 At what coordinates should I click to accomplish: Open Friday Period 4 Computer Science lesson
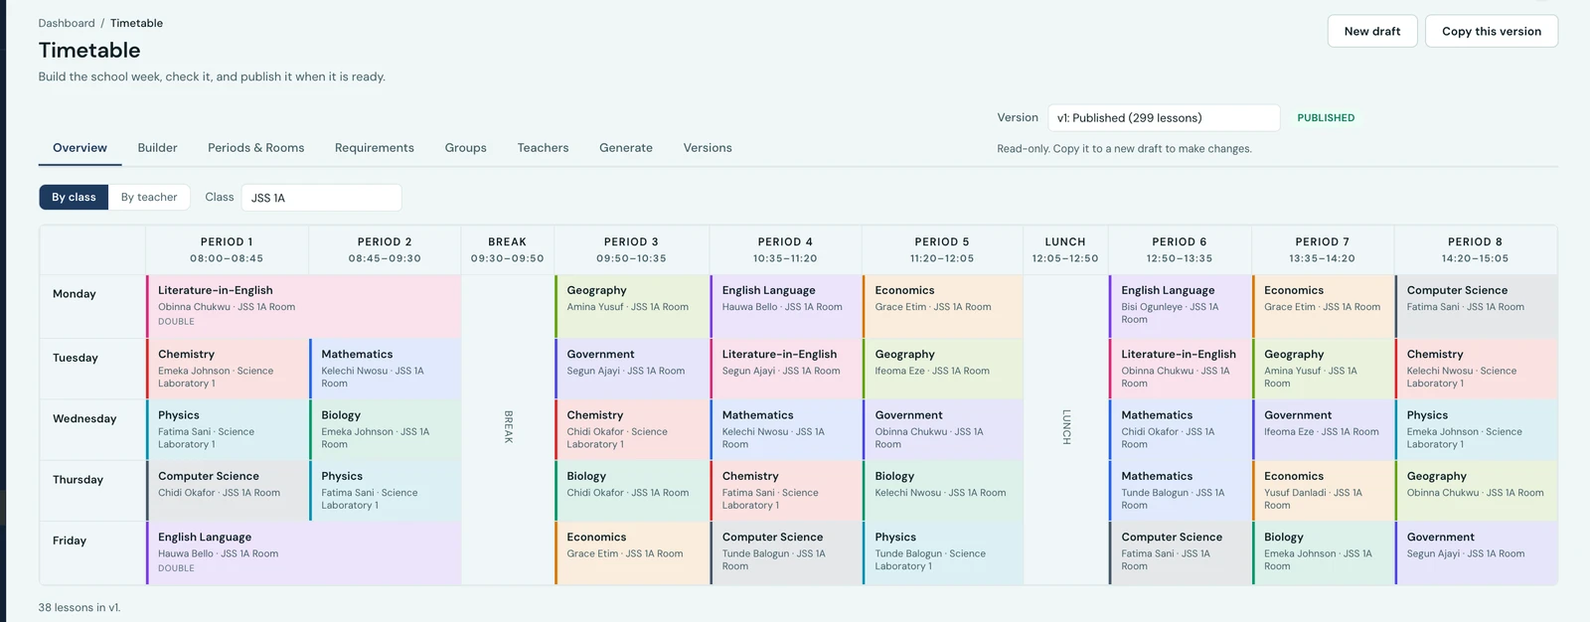[x=786, y=553]
